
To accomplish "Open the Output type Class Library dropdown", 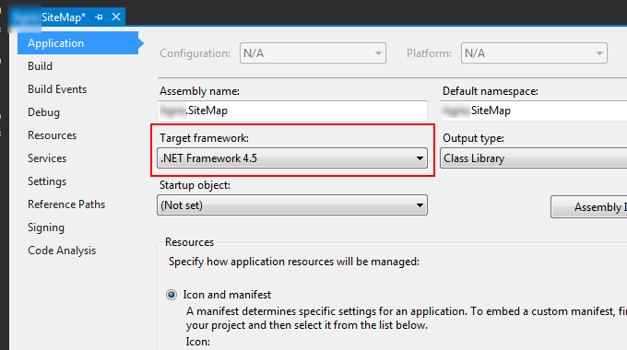I will click(534, 158).
